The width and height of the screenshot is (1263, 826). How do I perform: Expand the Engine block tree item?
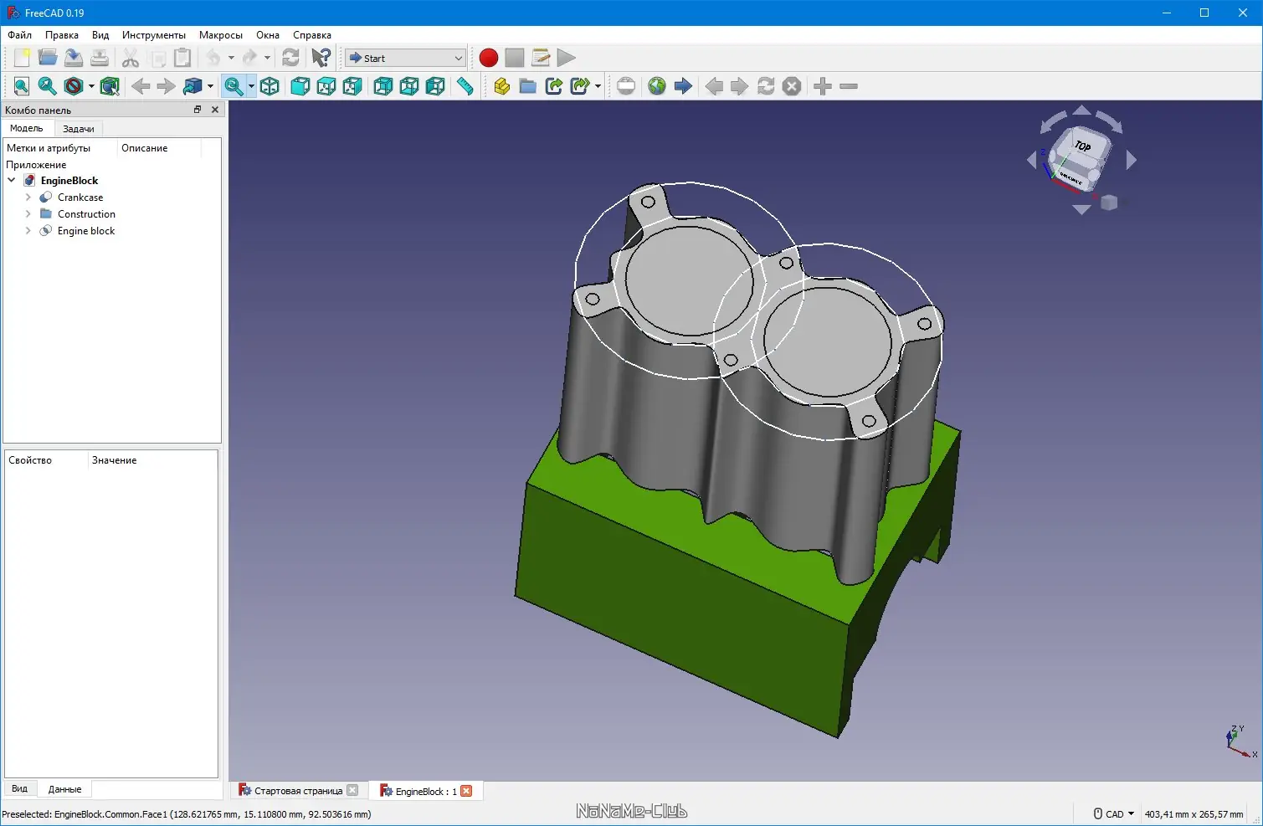coord(28,231)
